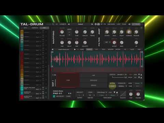Image resolution: width=164 pixels, height=123 pixels.
Task: Click the FINE knob
Action: 77,43
